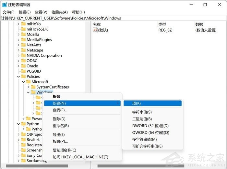
Task: Click the registry path address bar
Action: tap(113, 18)
